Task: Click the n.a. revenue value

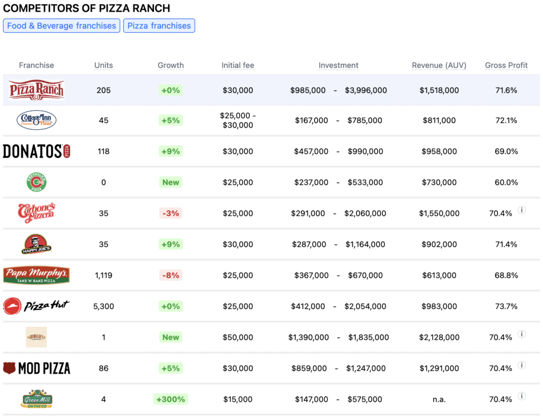Action: click(439, 399)
